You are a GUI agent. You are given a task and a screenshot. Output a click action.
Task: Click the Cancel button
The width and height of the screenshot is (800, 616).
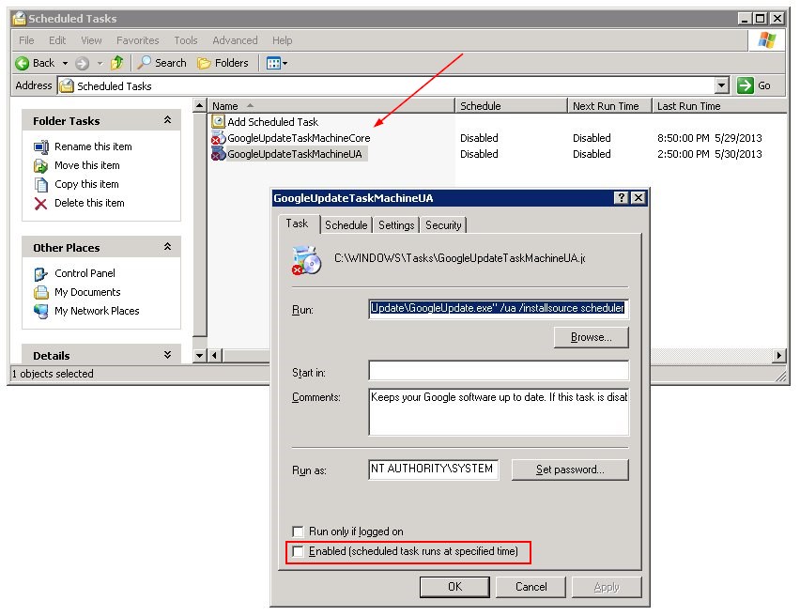coord(531,587)
